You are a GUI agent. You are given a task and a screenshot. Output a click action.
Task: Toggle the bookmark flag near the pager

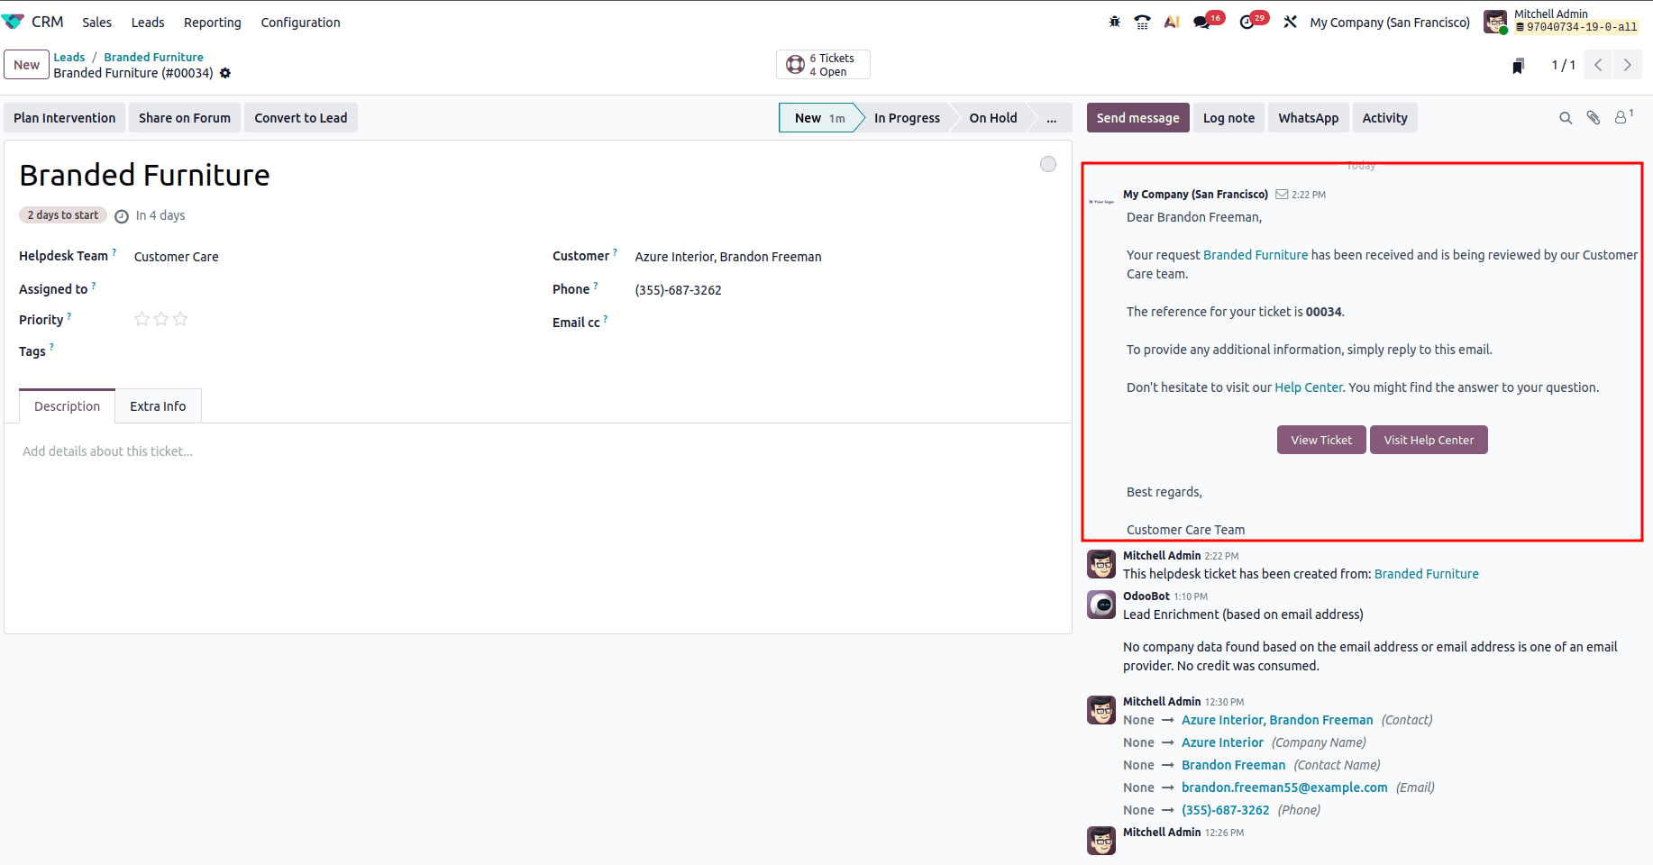point(1518,64)
